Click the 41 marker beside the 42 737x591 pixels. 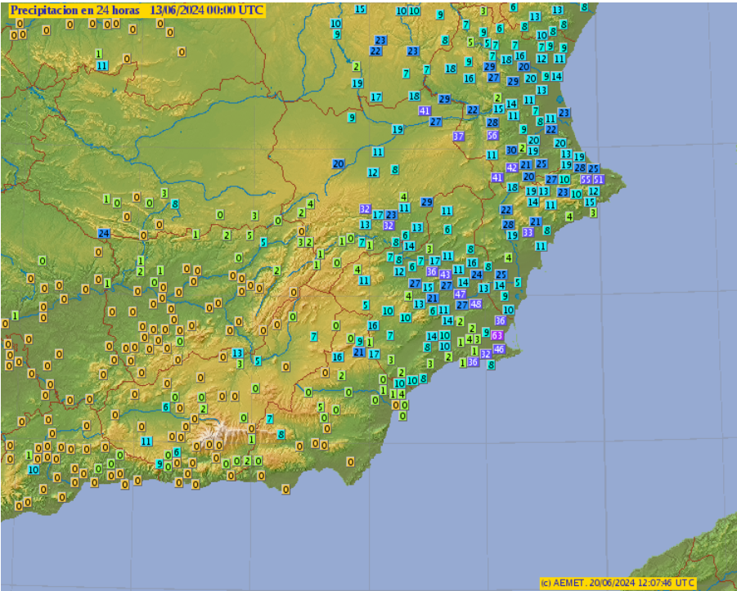point(497,177)
